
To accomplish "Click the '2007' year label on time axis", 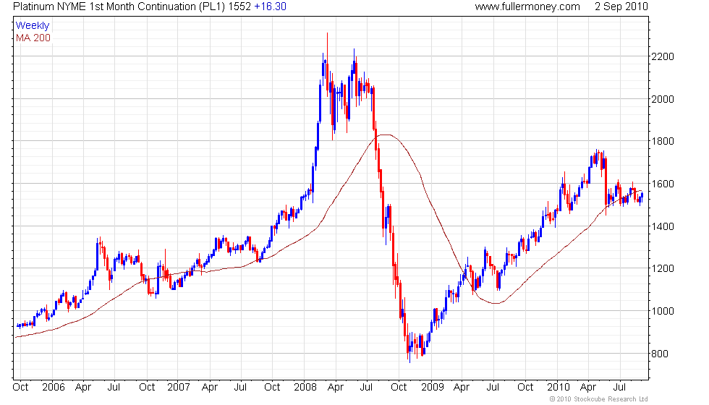I will point(179,388).
